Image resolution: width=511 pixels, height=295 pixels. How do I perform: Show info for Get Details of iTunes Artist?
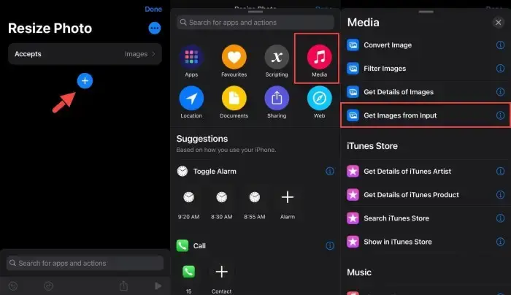point(500,171)
